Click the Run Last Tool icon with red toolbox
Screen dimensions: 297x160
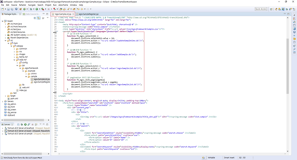[x=42, y=9]
